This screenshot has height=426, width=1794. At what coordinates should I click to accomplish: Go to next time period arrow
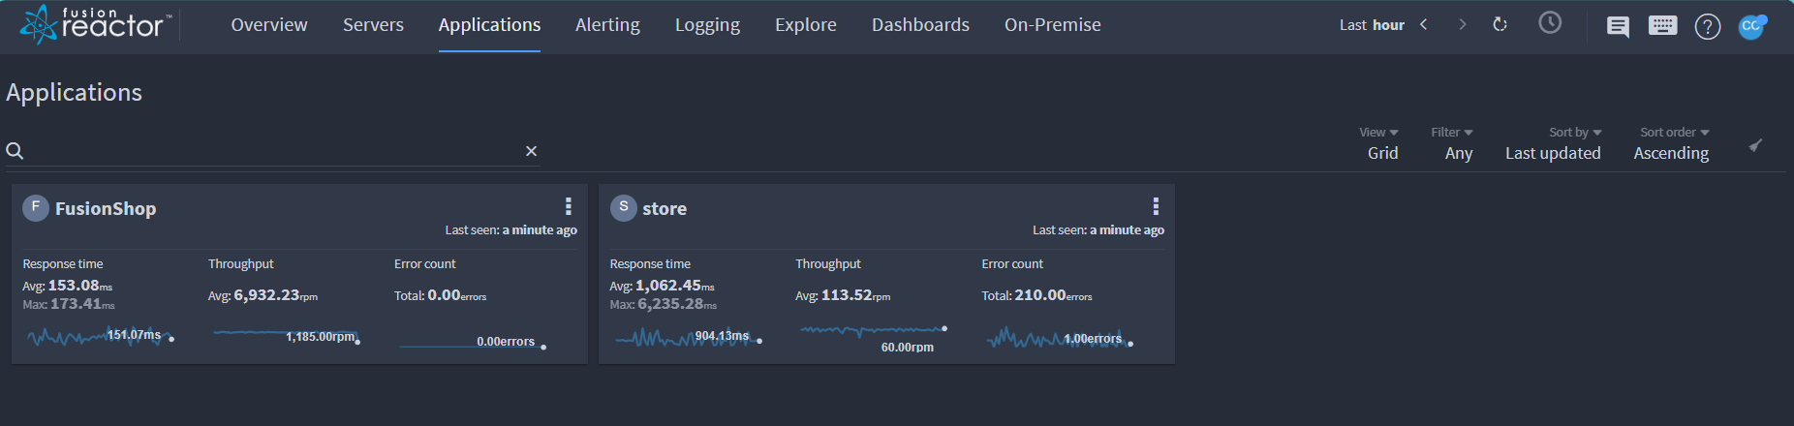tap(1462, 24)
